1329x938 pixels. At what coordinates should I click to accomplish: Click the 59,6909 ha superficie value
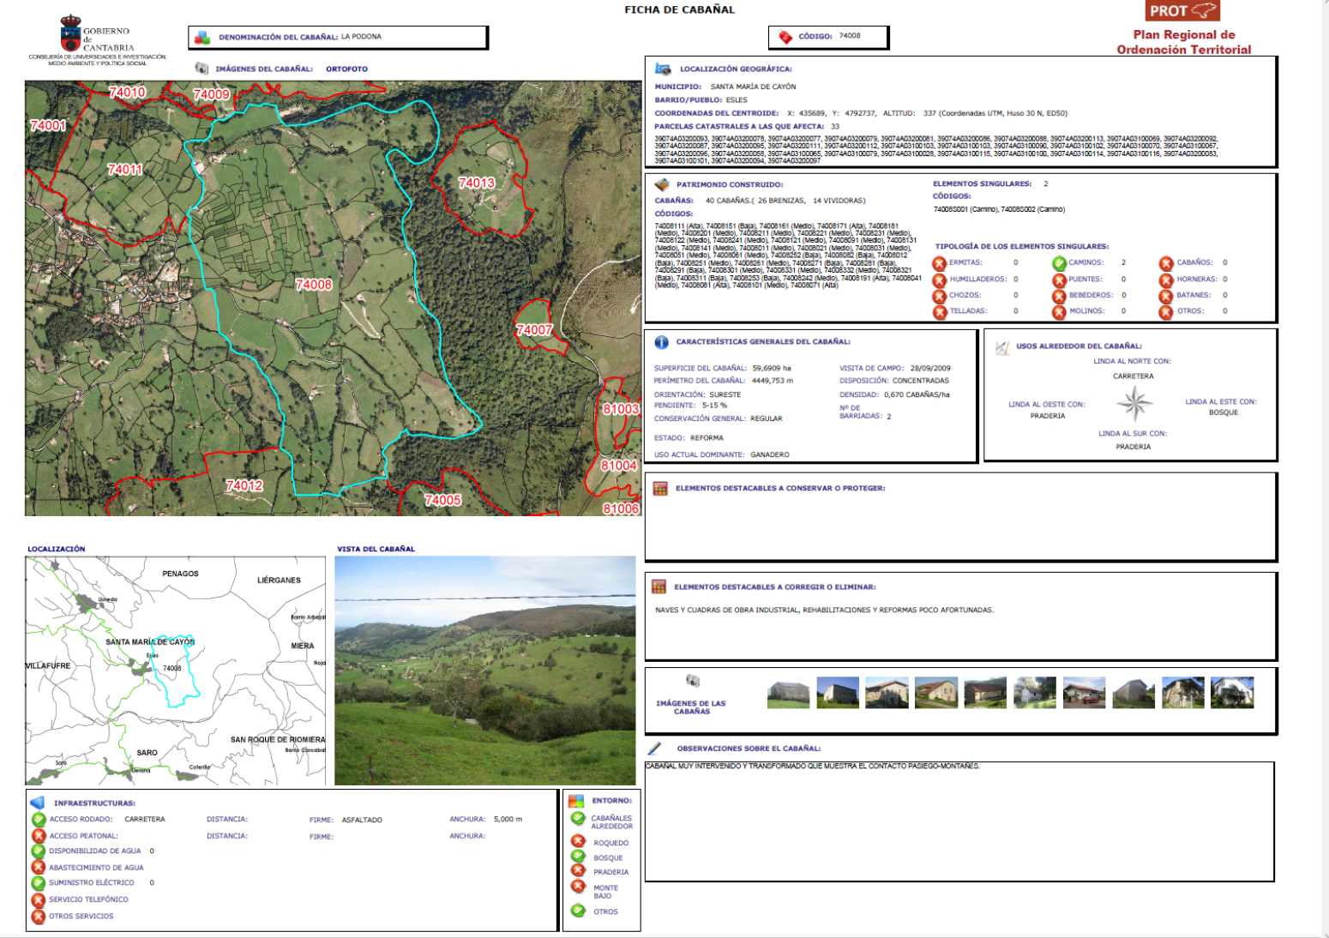[x=772, y=369]
